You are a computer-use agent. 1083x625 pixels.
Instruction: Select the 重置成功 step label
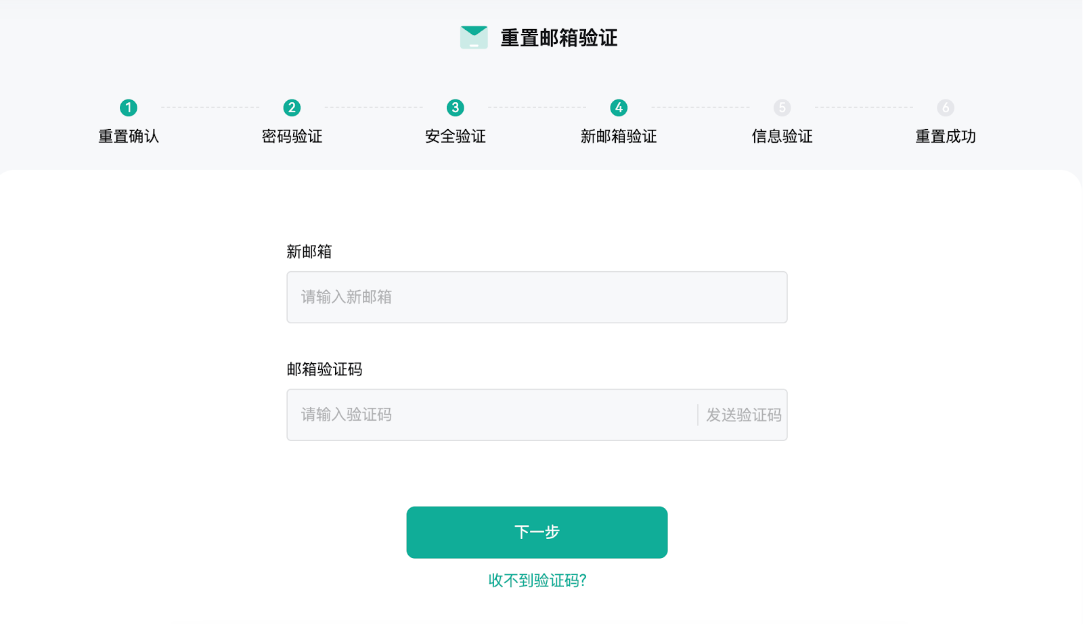point(946,137)
